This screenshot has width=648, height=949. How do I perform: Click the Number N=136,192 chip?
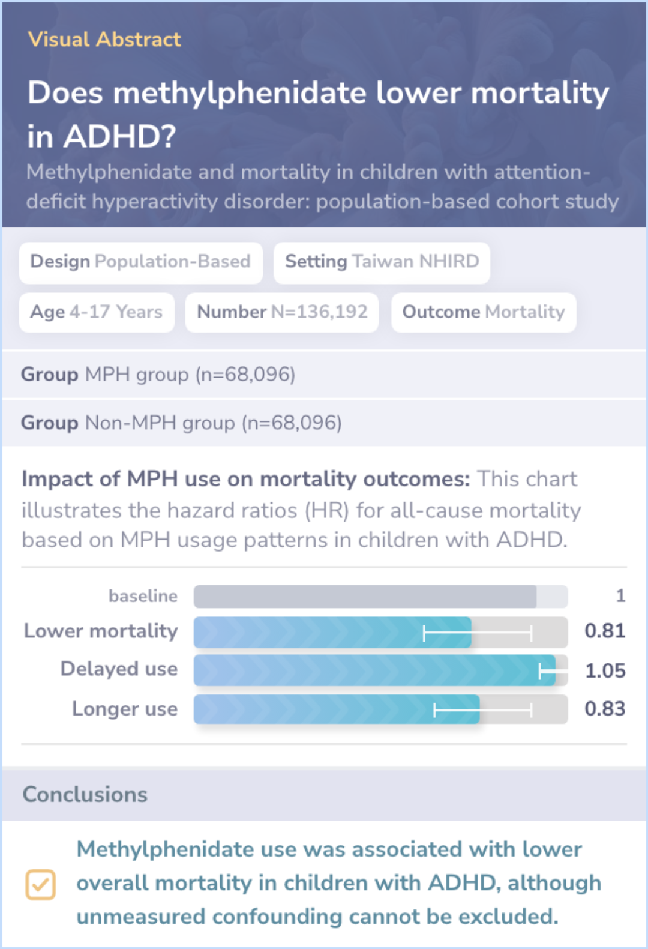[282, 312]
